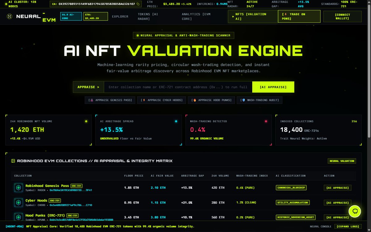Click the Cyber Hoods collection name
Image resolution: width=371 pixels, height=232 pixels.
(x=36, y=200)
